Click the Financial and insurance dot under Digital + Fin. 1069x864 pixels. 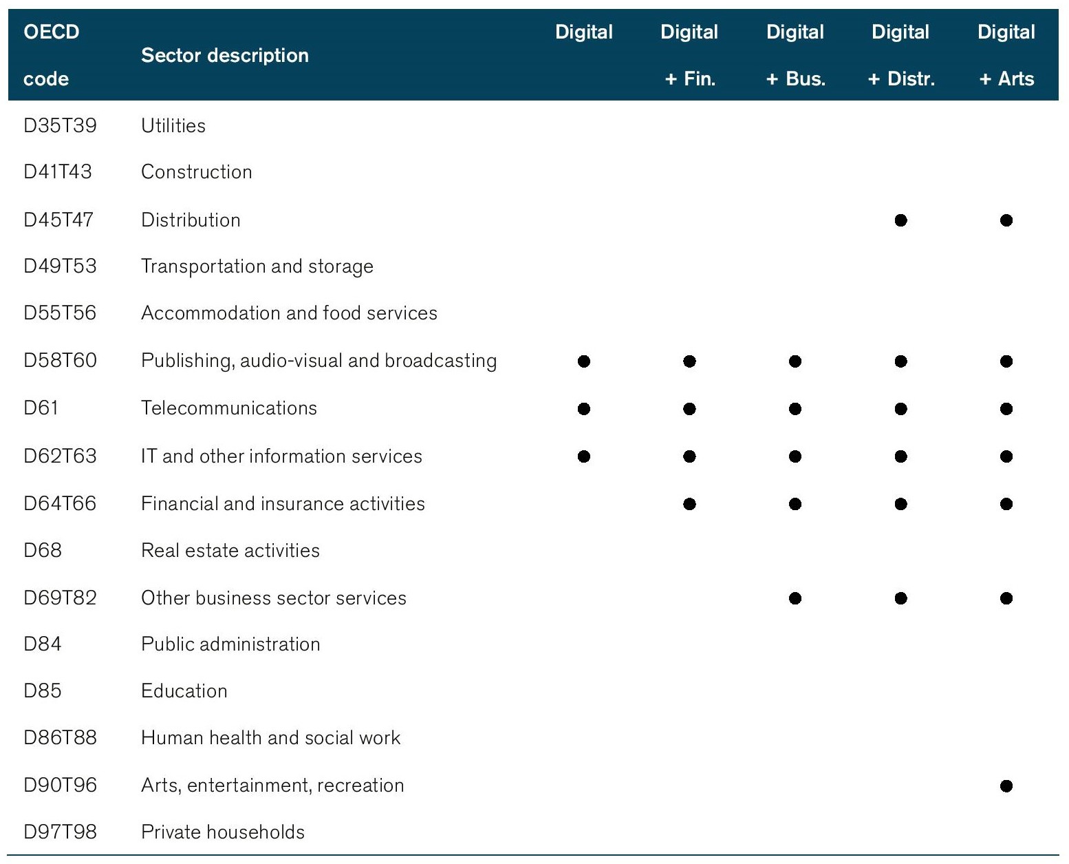(x=689, y=504)
